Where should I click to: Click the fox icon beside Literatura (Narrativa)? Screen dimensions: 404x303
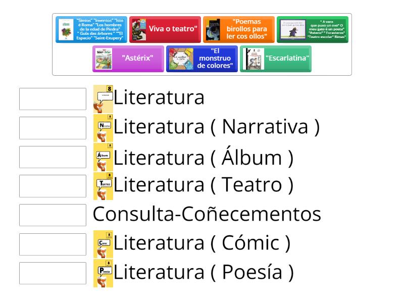click(104, 128)
